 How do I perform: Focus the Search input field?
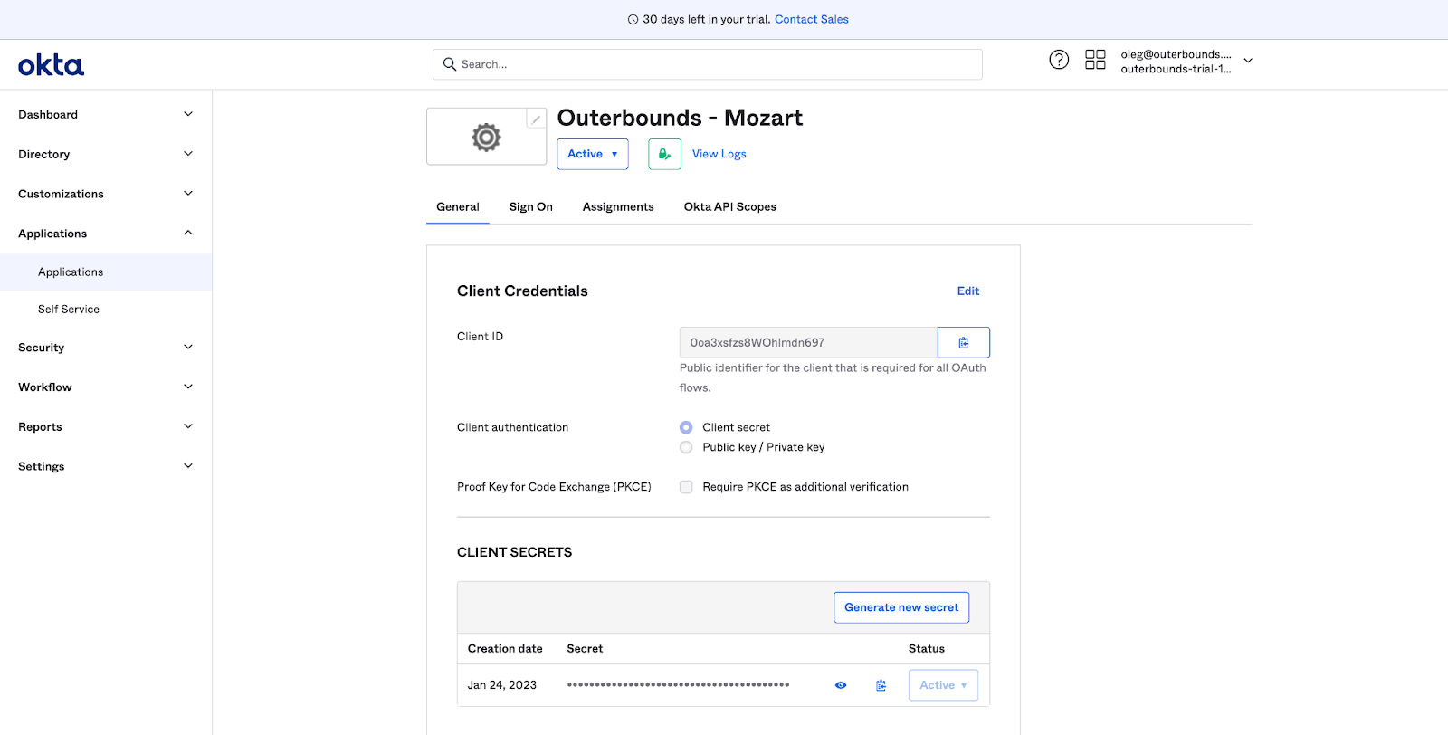point(708,64)
